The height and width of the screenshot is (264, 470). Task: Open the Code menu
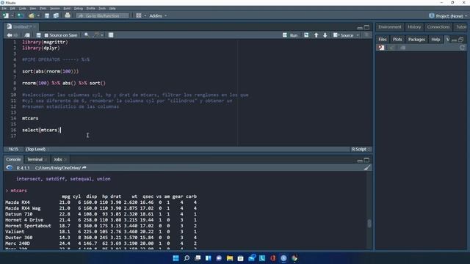[x=23, y=8]
